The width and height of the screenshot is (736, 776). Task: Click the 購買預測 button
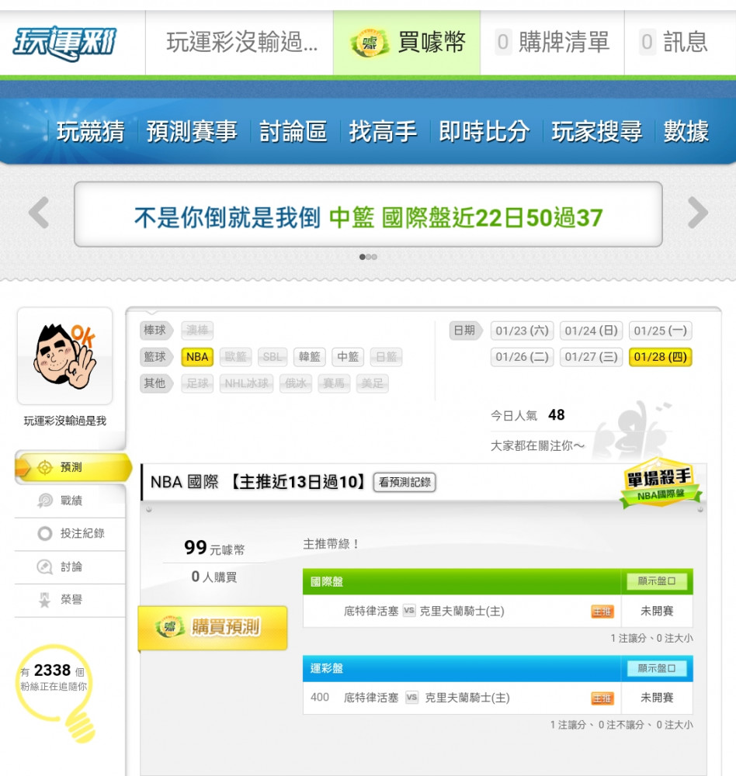(x=213, y=628)
